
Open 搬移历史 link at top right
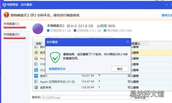(x=167, y=15)
